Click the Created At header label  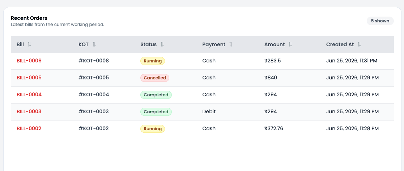pyautogui.click(x=340, y=44)
